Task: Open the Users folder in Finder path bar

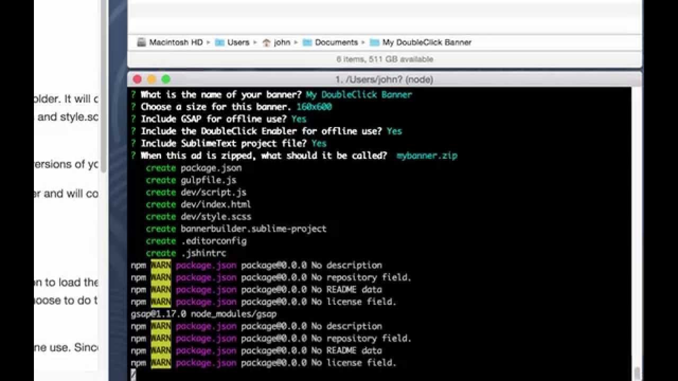Action: coord(232,42)
